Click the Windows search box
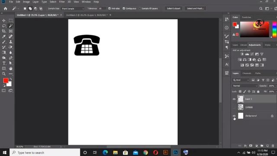Viewport: 277px width, 156px height. click(45, 153)
